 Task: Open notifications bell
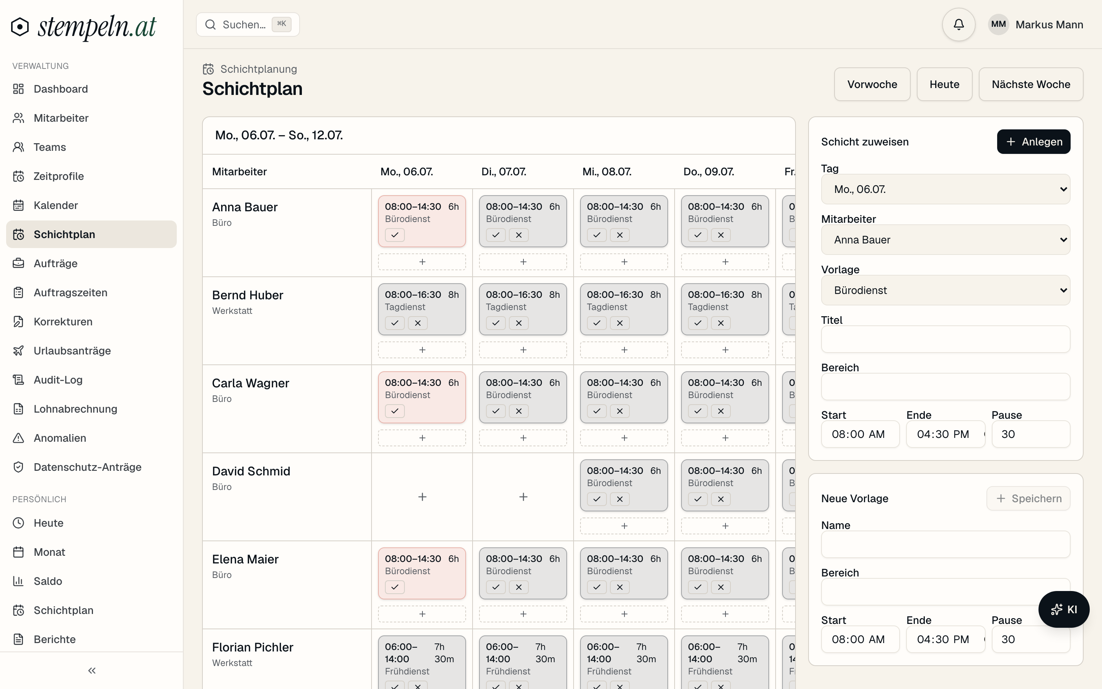pos(959,24)
